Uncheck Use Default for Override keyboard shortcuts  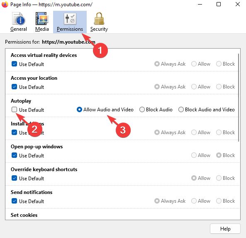tap(14, 178)
